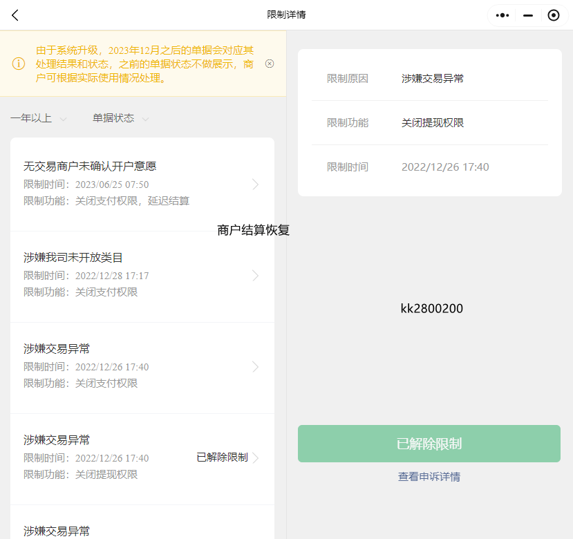The height and width of the screenshot is (539, 573).
Task: Select the yellow system upgrade notice text
Action: point(144,64)
